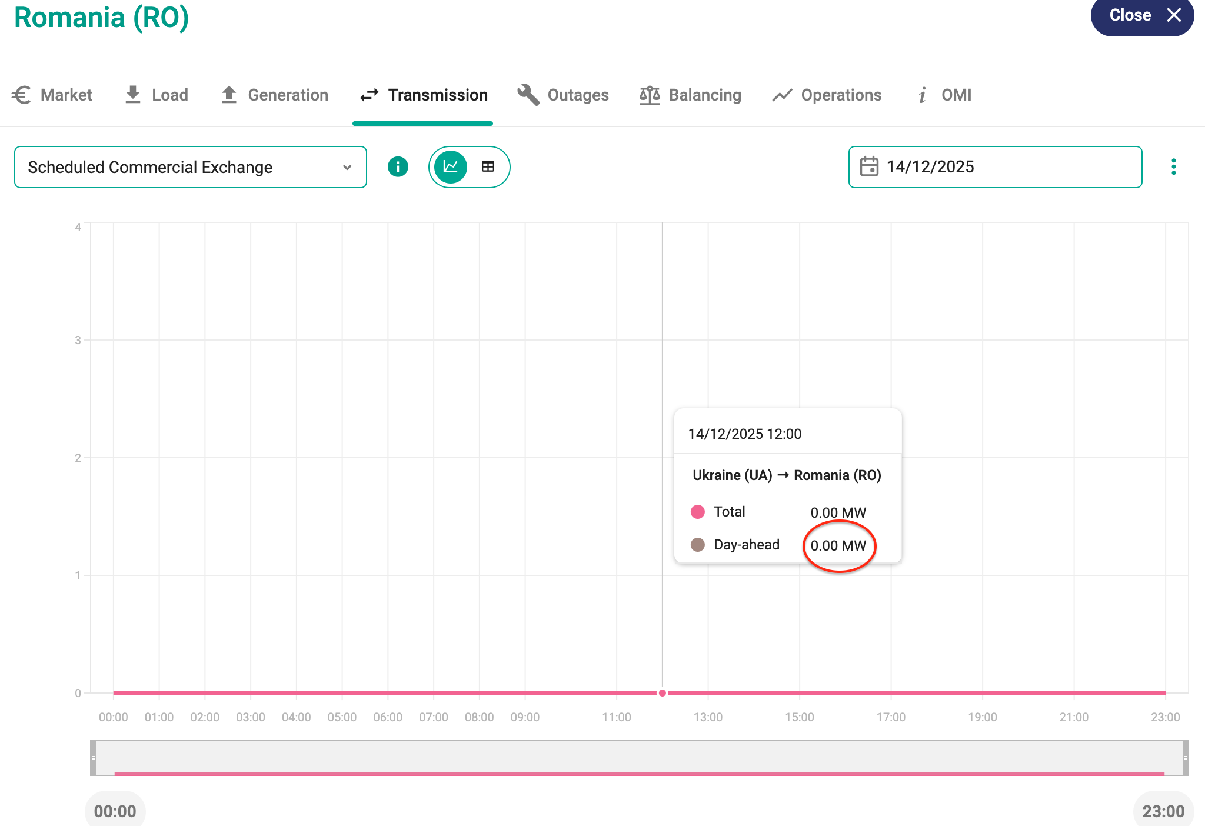
Task: Click the Generation upload-arrow icon
Action: click(x=229, y=95)
